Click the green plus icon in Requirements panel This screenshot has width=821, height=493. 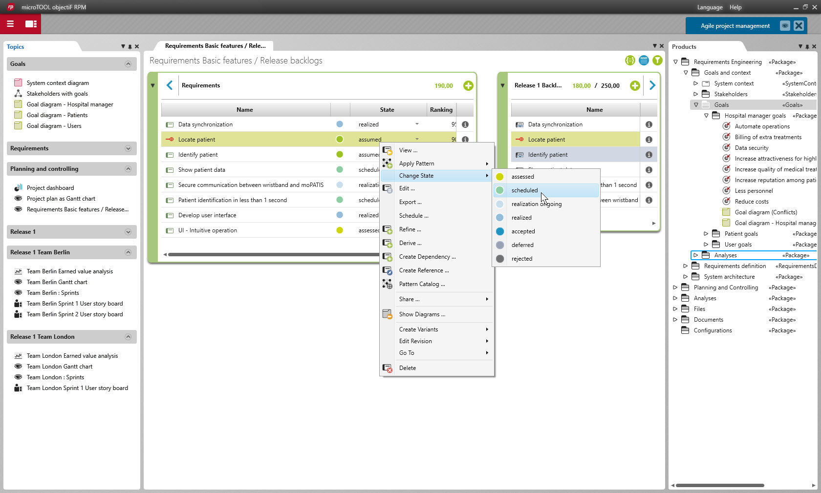[x=468, y=86]
